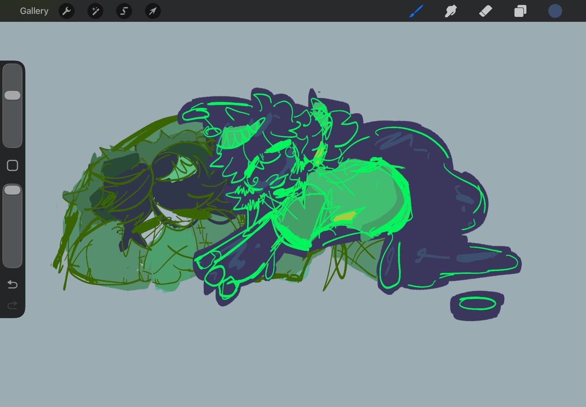The height and width of the screenshot is (407, 586).
Task: Select the Transform arrow tool
Action: 153,11
